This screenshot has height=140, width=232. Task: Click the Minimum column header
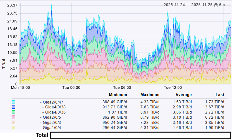(x=118, y=95)
